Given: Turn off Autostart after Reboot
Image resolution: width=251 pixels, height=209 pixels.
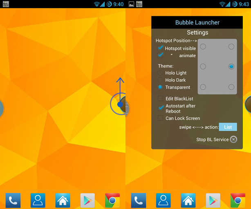Looking at the screenshot, I should click(x=161, y=108).
